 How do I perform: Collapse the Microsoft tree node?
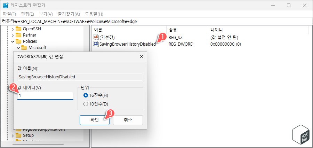pyautogui.click(x=18, y=48)
